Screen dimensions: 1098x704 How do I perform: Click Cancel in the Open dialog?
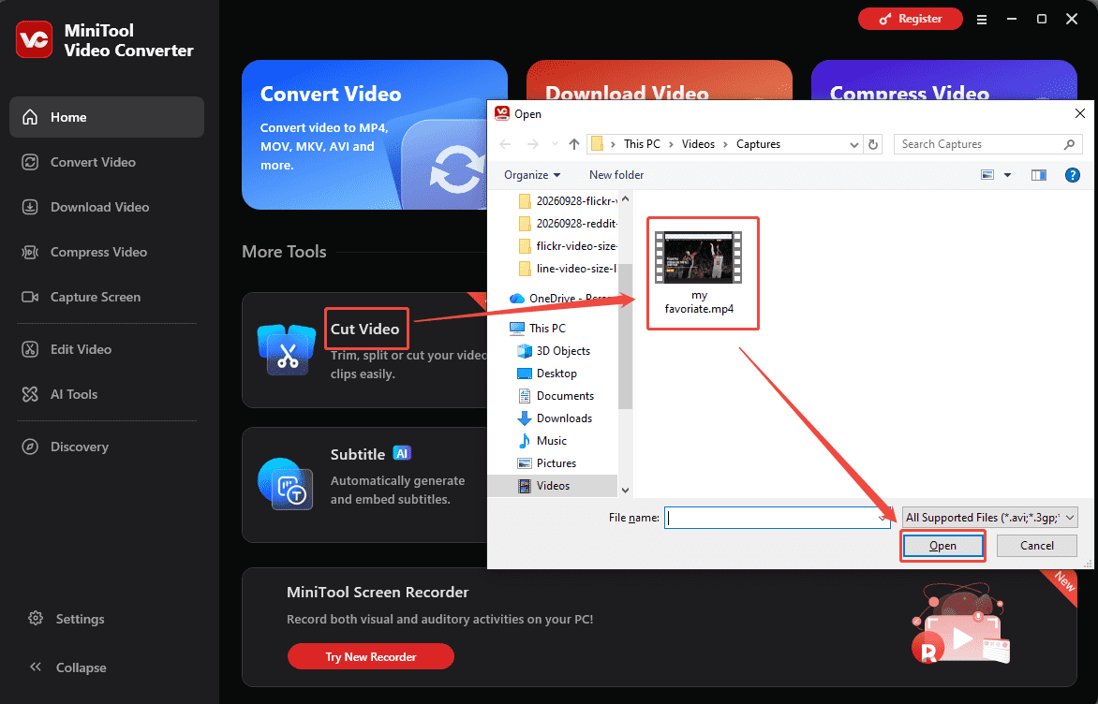(x=1036, y=546)
